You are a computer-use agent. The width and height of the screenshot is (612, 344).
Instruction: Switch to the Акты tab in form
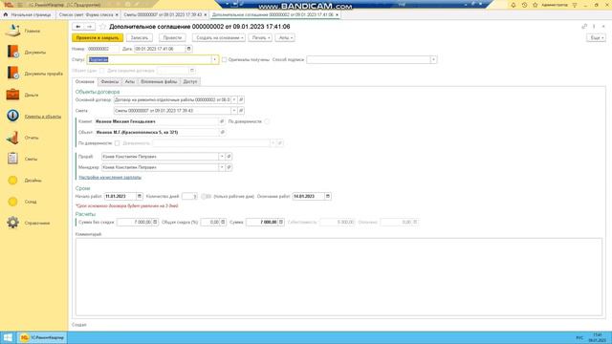[x=130, y=81]
